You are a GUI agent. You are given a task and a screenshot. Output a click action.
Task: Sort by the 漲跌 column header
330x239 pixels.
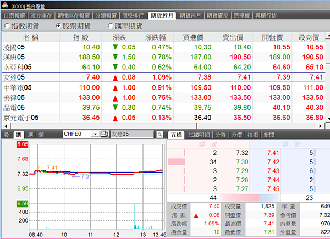point(119,37)
